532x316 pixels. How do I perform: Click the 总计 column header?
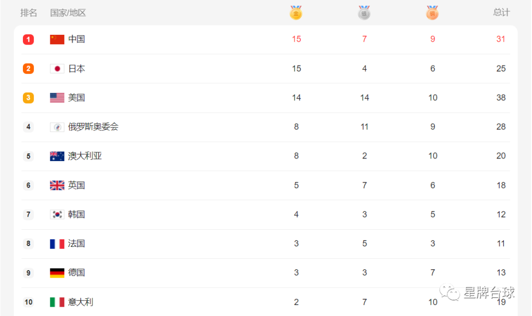[501, 12]
